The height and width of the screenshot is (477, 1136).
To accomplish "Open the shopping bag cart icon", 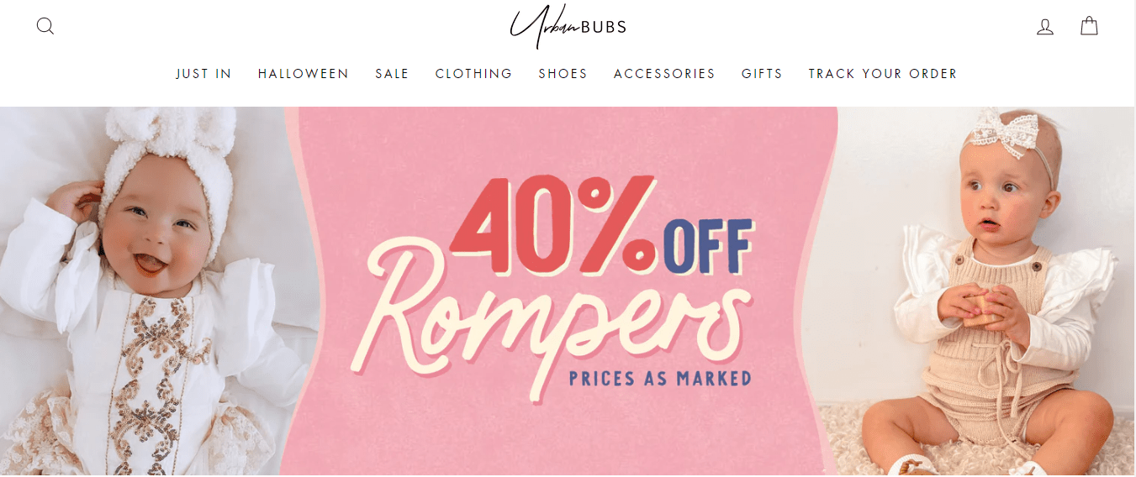I will 1089,26.
